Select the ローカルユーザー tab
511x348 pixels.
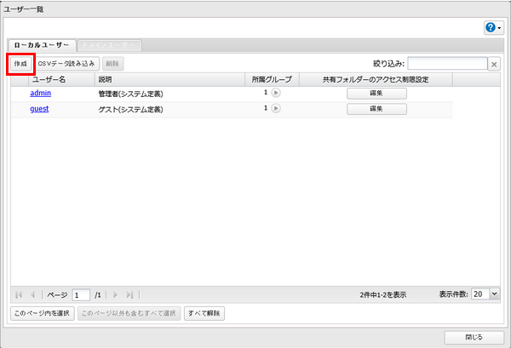pyautogui.click(x=42, y=45)
